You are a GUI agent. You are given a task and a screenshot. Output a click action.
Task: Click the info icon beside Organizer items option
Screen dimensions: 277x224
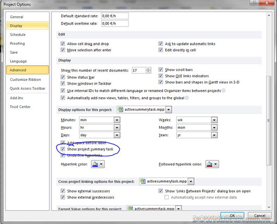point(224,91)
